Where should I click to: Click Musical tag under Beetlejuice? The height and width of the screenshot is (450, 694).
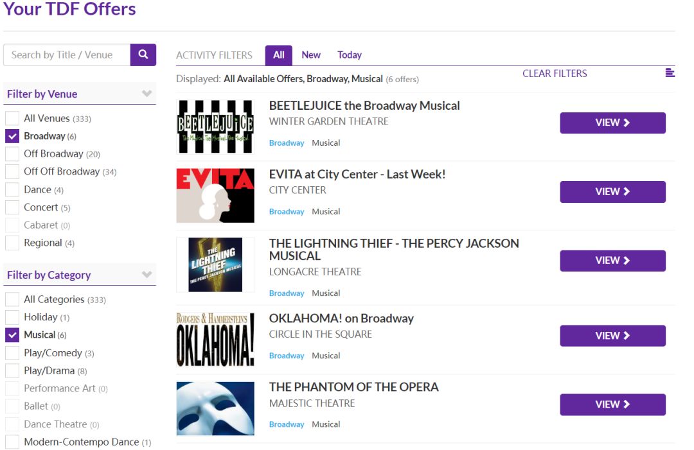click(326, 143)
